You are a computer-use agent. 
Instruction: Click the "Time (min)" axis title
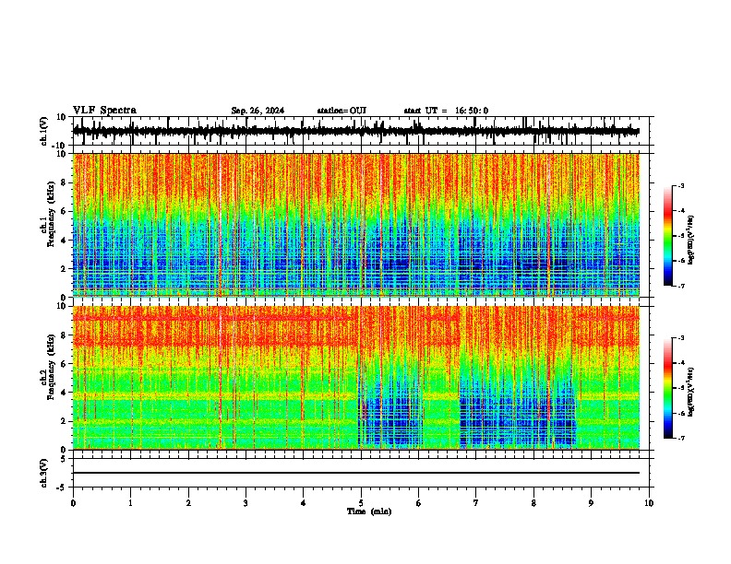click(369, 511)
